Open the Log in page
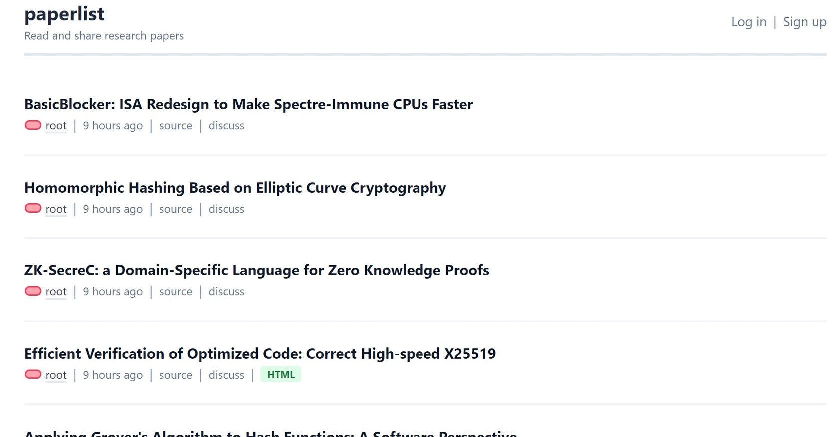 (748, 22)
